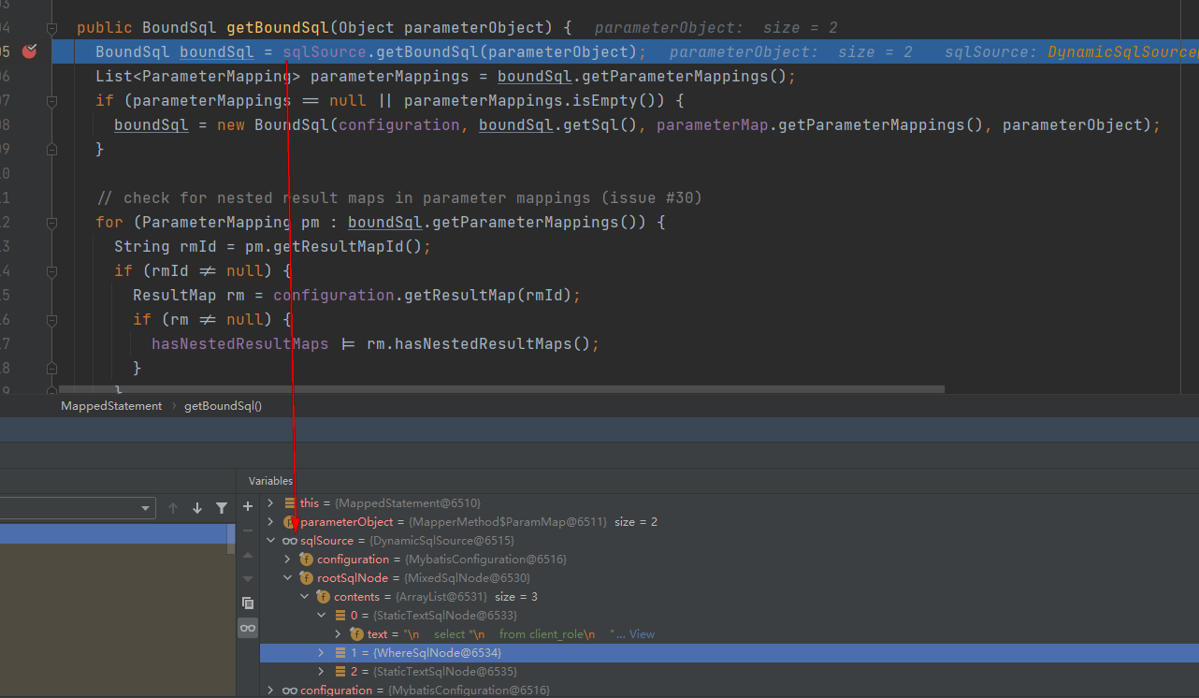The height and width of the screenshot is (698, 1199).
Task: Fold the getBoundSql method via gutter
Action: pyautogui.click(x=52, y=28)
